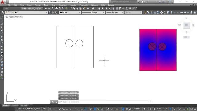This screenshot has height=111, width=197.
Task: Click the workspace switching gear in status bar
Action: pos(144,109)
